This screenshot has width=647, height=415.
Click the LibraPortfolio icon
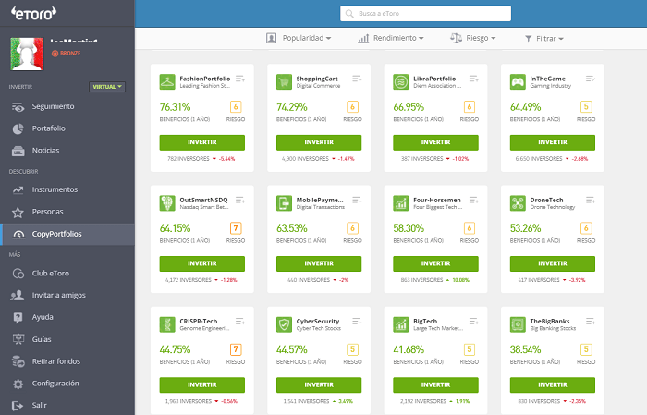400,81
